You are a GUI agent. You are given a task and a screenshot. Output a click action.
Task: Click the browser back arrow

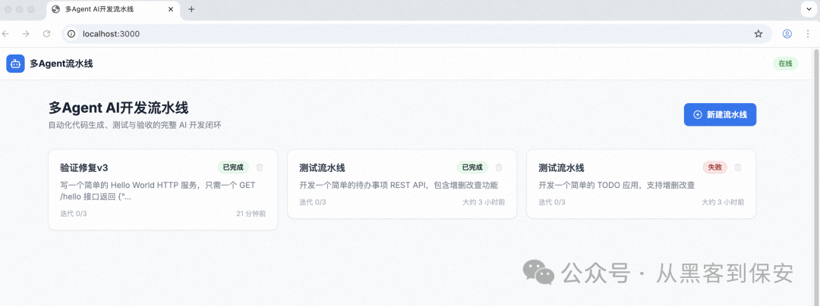[6, 34]
